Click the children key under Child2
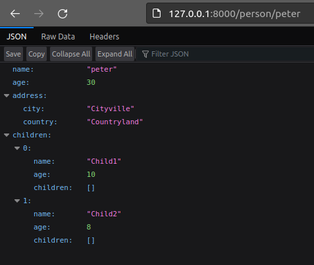 pyautogui.click(x=53, y=240)
